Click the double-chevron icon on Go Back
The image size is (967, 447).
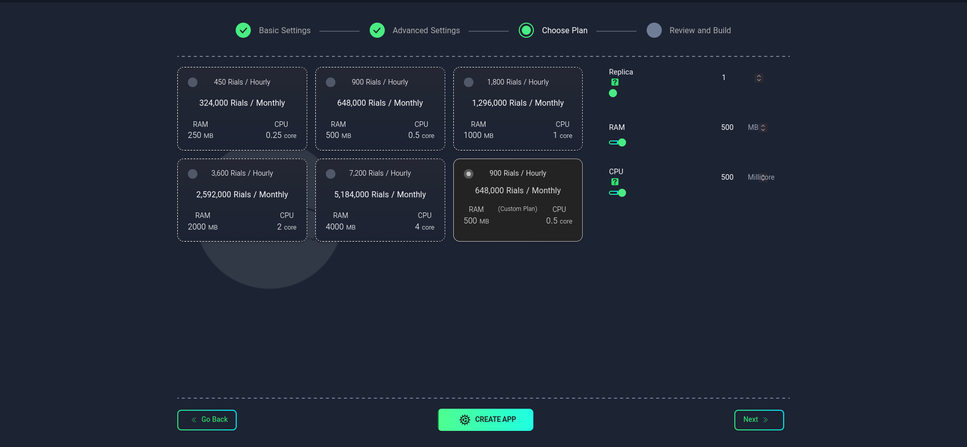pyautogui.click(x=194, y=419)
